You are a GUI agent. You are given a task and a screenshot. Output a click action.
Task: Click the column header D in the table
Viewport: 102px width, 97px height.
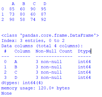pyautogui.click(x=45, y=4)
